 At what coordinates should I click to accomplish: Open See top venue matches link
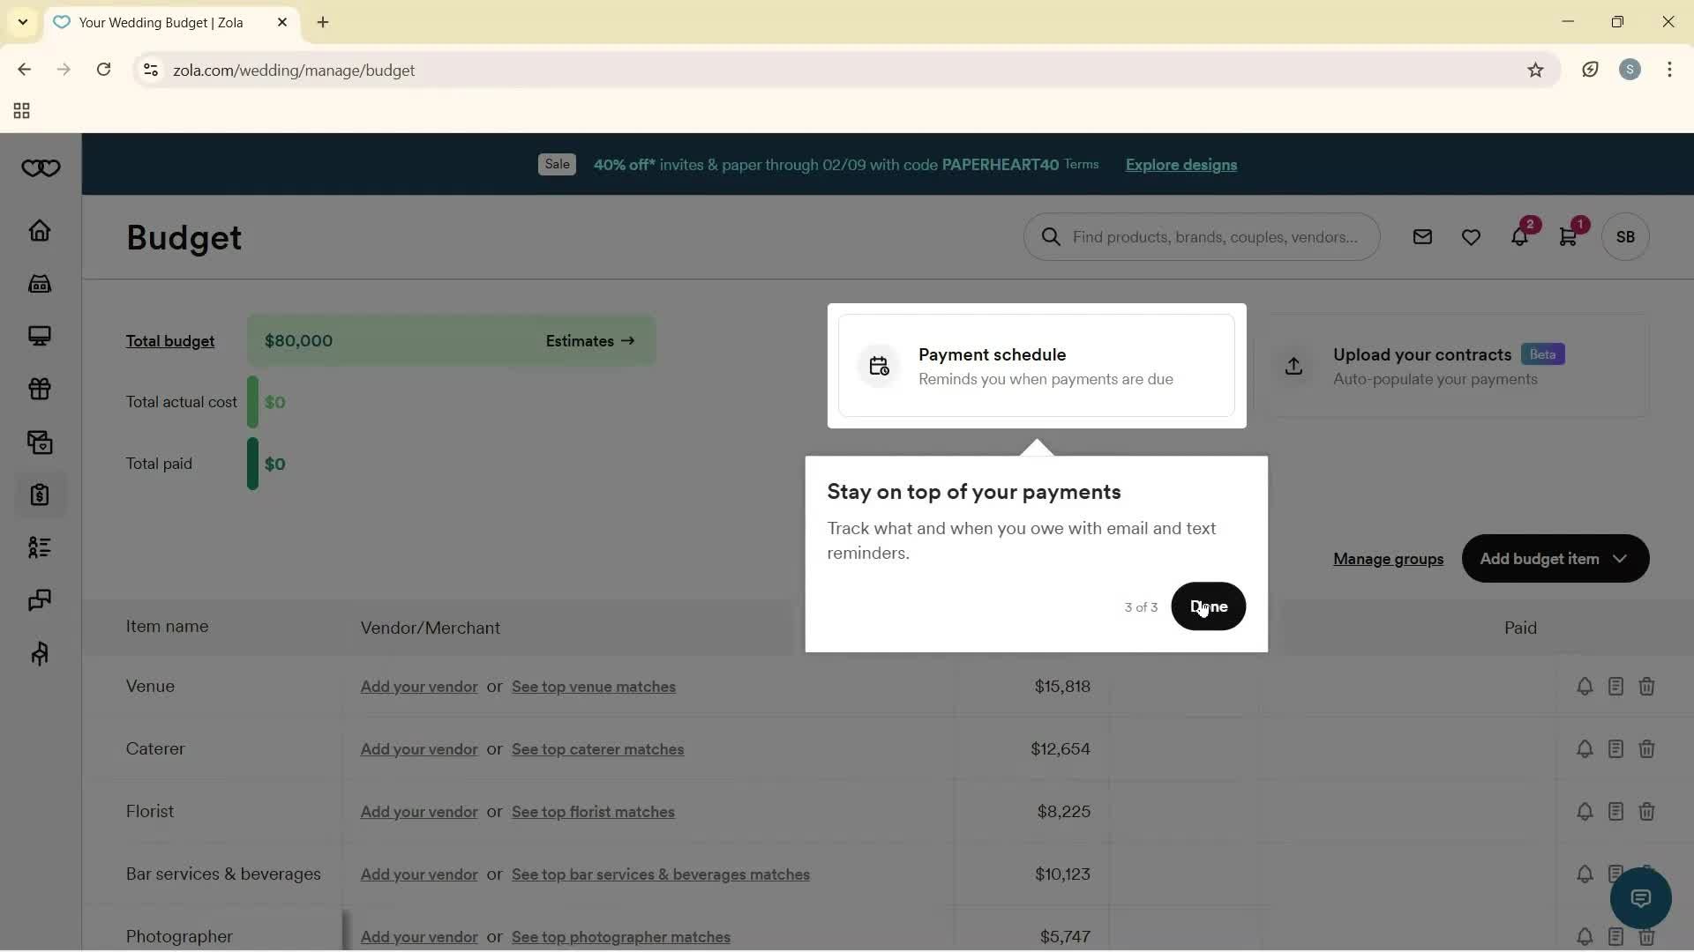[594, 687]
